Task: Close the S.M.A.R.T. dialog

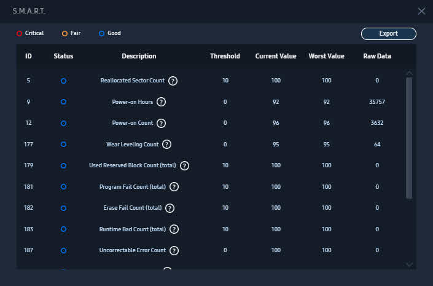Action: (421, 11)
